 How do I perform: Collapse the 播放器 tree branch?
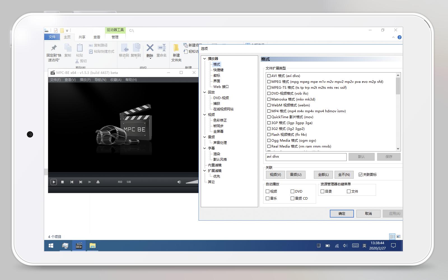point(205,59)
